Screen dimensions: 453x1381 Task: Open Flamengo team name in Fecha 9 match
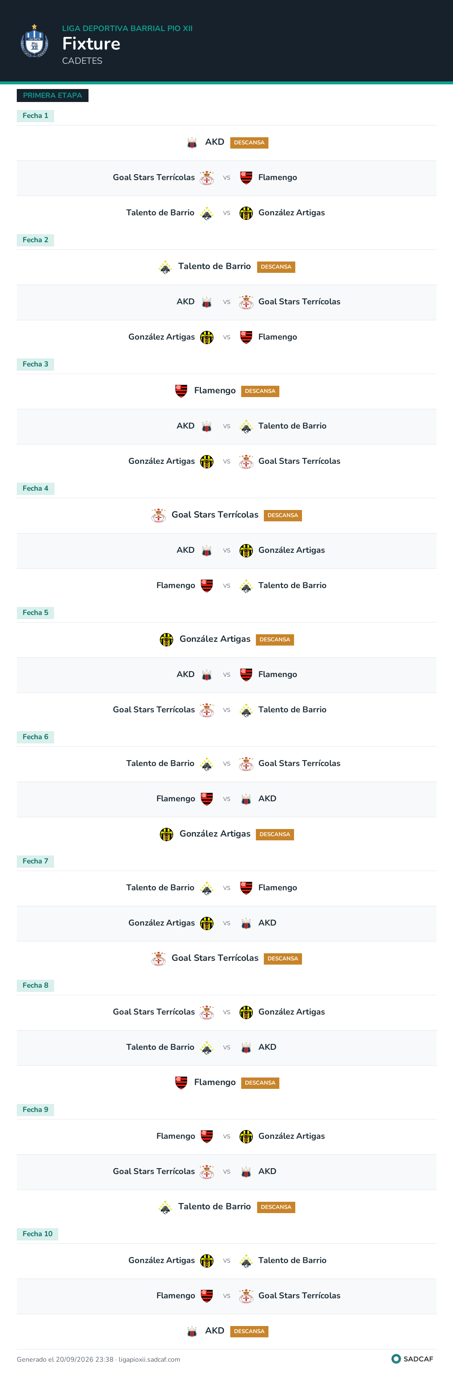(x=176, y=1136)
